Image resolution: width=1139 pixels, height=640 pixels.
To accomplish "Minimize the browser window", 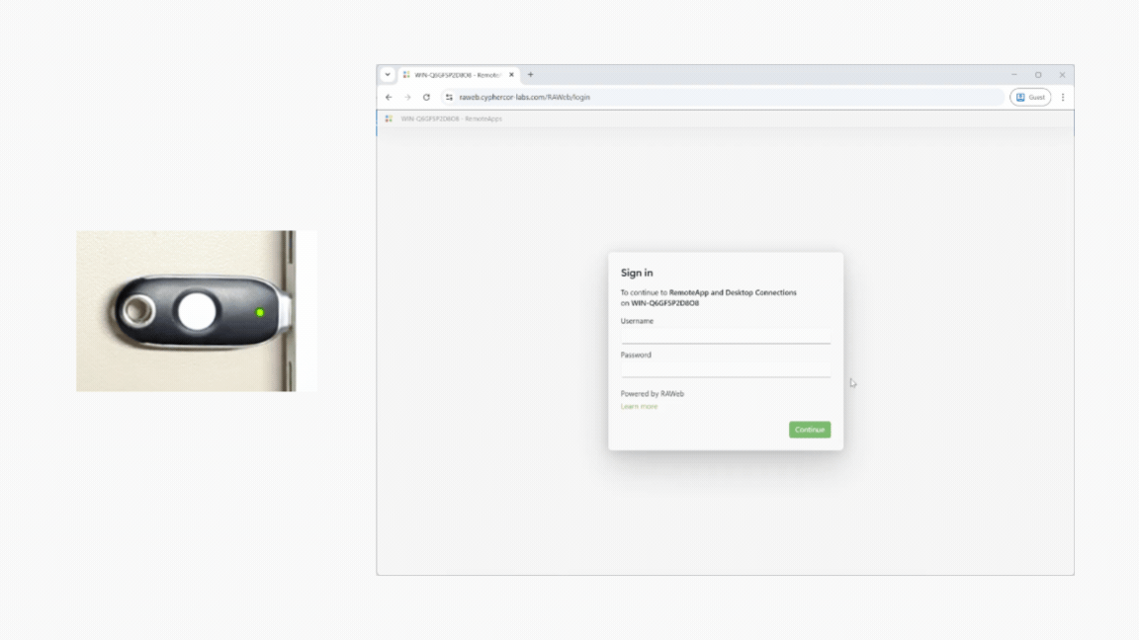I will [1014, 75].
